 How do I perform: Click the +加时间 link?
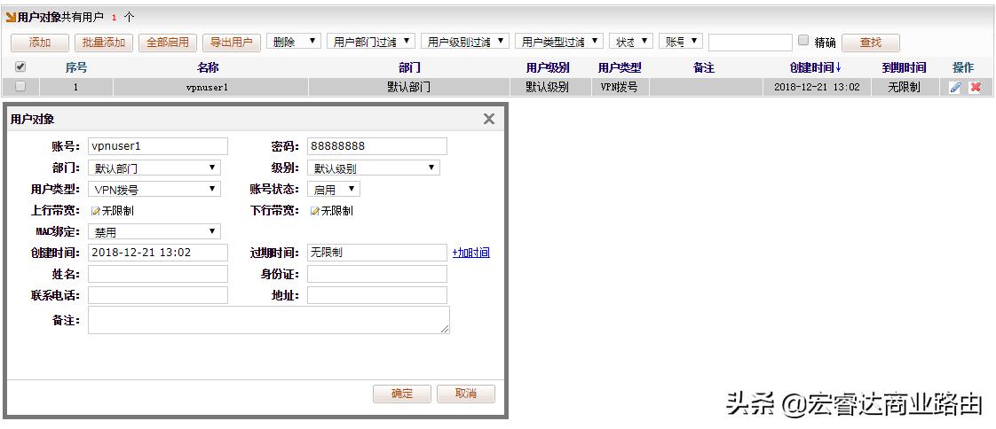(x=470, y=253)
